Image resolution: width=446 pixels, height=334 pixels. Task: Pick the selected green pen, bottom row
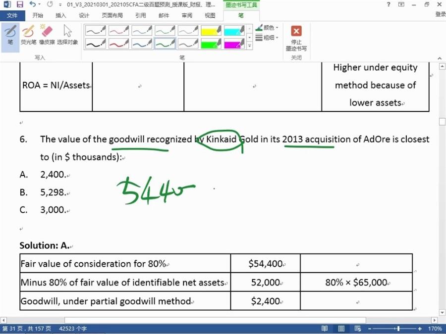pos(165,44)
